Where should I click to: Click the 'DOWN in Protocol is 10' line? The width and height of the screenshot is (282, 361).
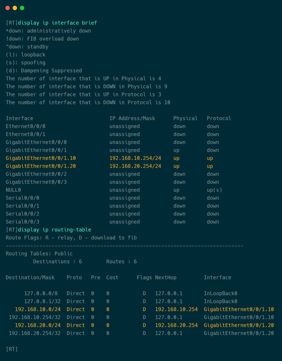[x=88, y=102]
